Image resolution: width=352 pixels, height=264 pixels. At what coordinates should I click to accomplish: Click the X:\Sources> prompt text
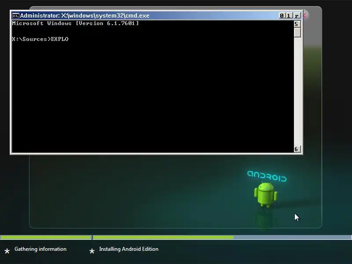(31, 39)
